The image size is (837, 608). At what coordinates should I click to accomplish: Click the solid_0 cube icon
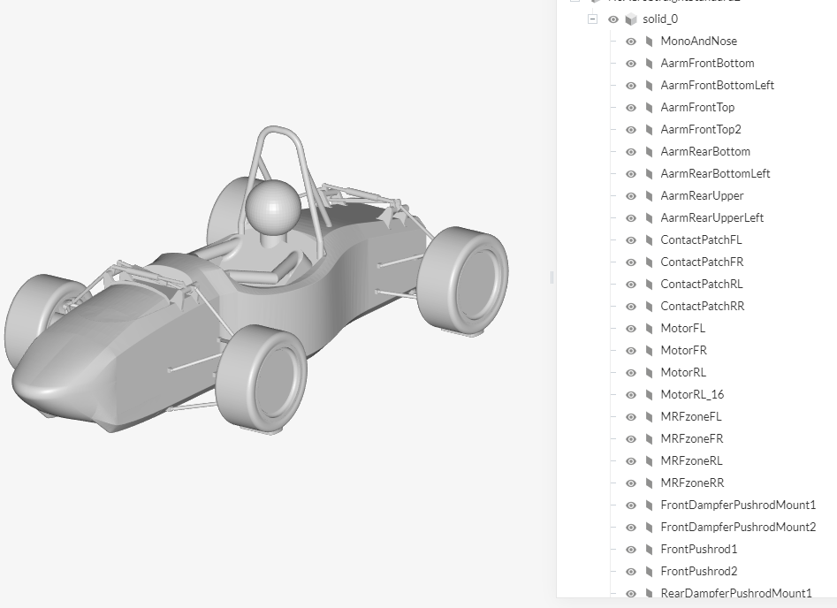[x=631, y=19]
